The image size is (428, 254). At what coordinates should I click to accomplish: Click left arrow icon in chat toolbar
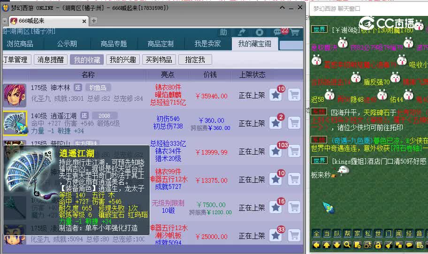(x=316, y=245)
